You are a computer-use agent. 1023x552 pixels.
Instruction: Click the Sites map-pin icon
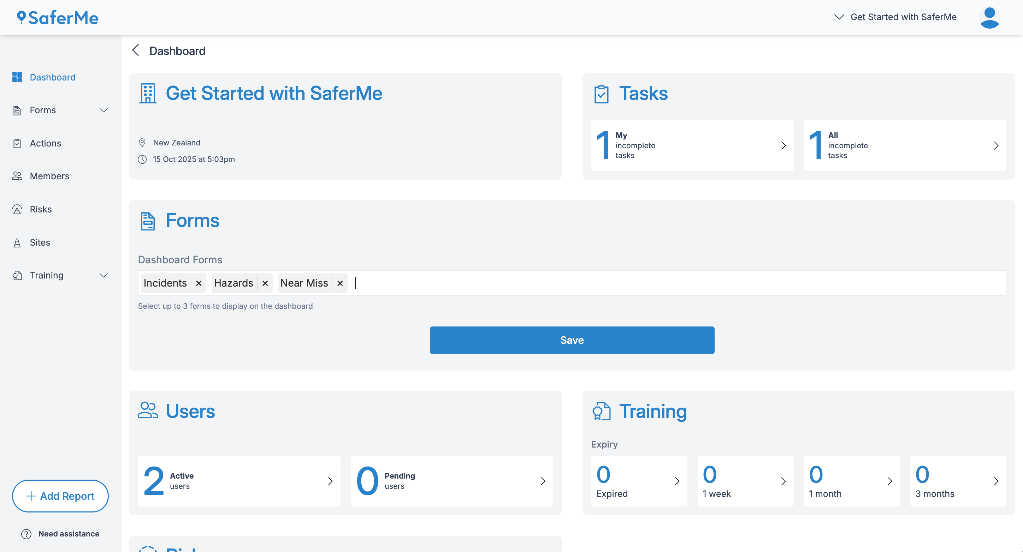tap(17, 242)
